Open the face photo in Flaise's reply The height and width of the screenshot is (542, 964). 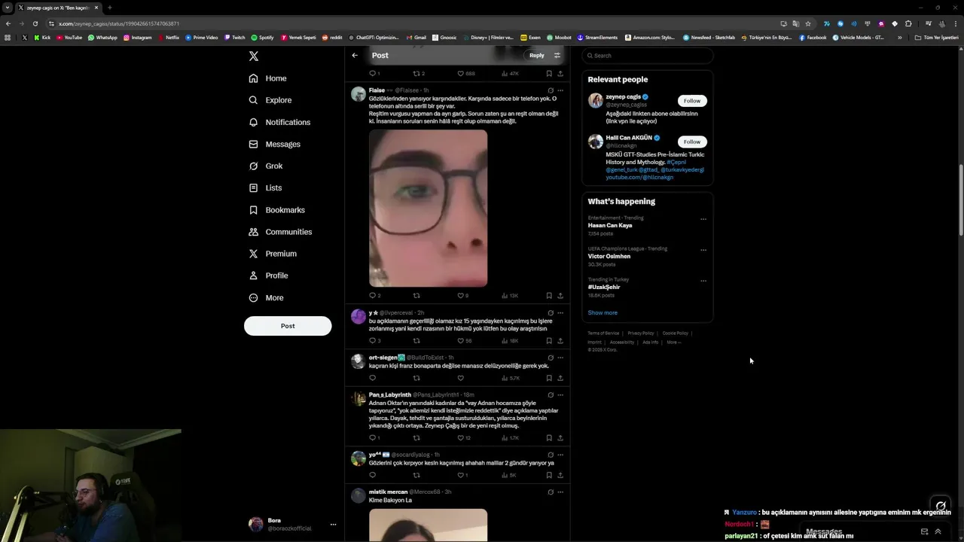428,208
